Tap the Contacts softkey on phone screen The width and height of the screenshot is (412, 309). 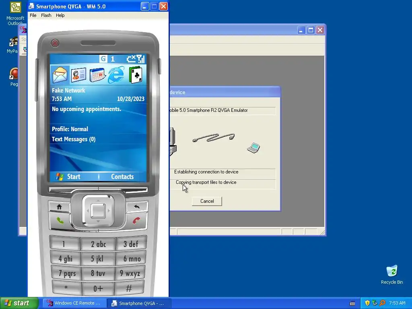click(x=122, y=177)
